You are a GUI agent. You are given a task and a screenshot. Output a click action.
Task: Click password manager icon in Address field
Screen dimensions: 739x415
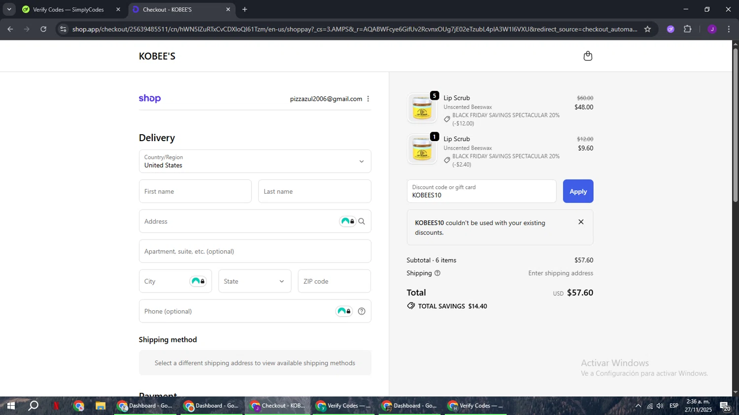coord(347,221)
